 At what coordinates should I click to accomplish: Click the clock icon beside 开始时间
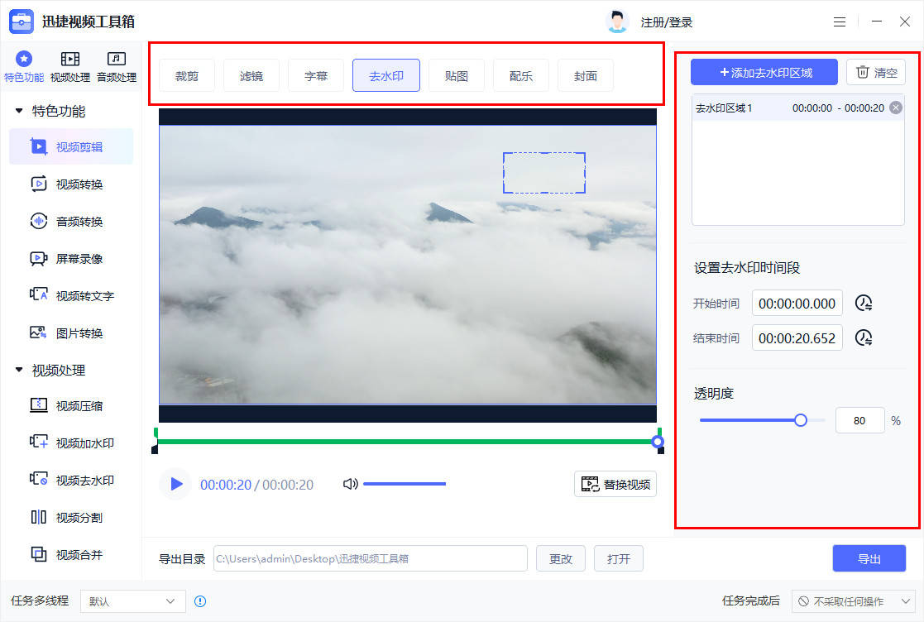pyautogui.click(x=864, y=303)
